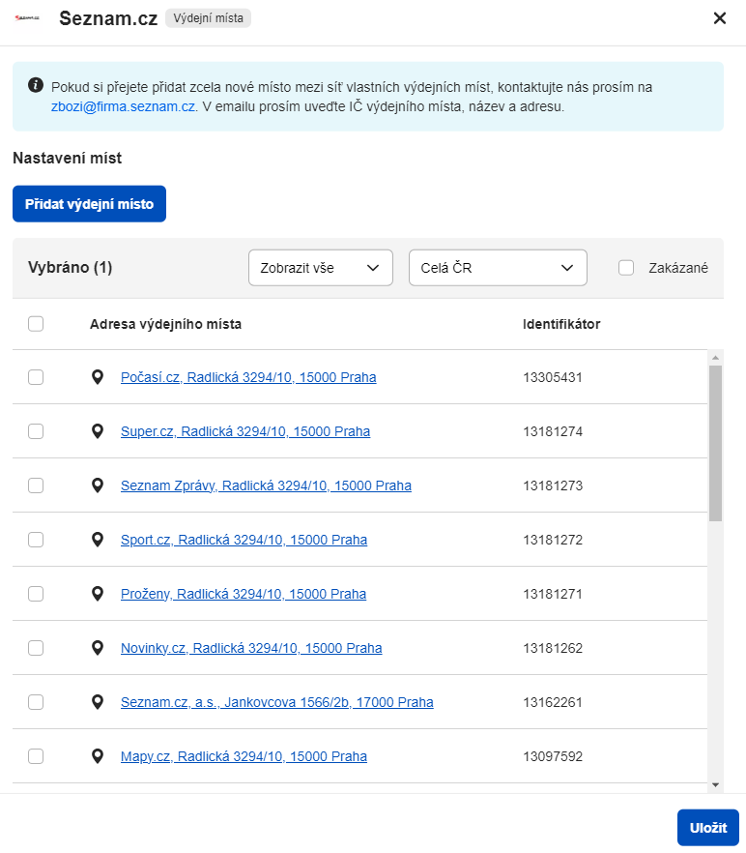Image resolution: width=746 pixels, height=853 pixels.
Task: Click the scrollbar down arrow of the list
Action: pyautogui.click(x=715, y=784)
